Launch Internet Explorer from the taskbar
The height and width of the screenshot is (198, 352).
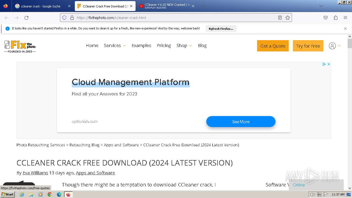click(22, 194)
